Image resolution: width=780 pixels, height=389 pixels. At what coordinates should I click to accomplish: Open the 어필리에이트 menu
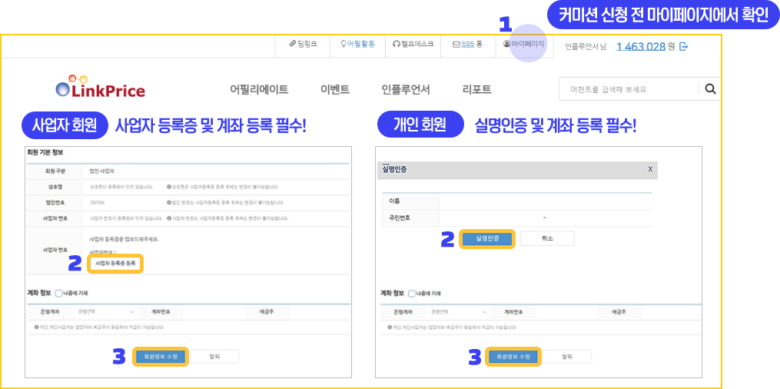[259, 89]
